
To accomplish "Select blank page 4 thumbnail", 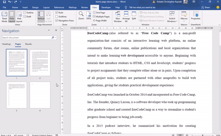I will point(40,95).
